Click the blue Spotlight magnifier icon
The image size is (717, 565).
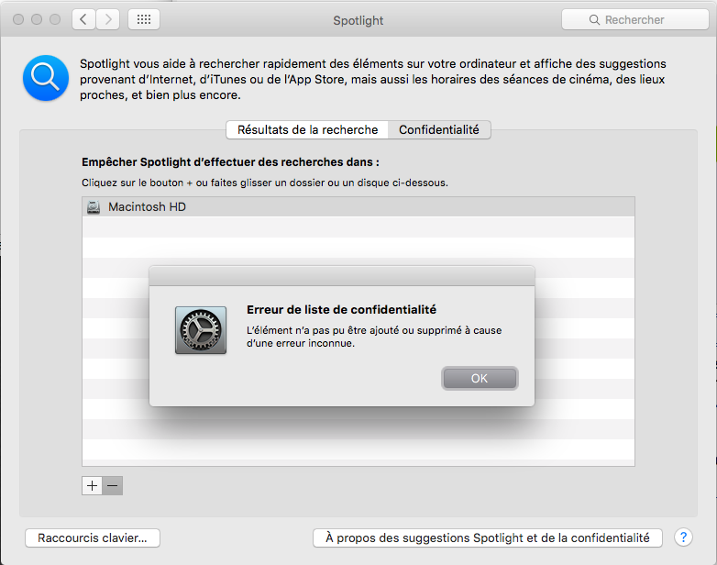coord(46,78)
